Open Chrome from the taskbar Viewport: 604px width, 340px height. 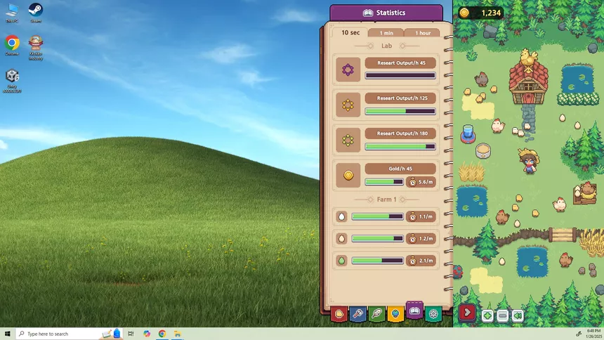[x=162, y=334]
